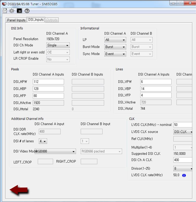The height and width of the screenshot is (202, 196).
Task: Open the LVDS CLK source dropdown
Action: tap(183, 132)
